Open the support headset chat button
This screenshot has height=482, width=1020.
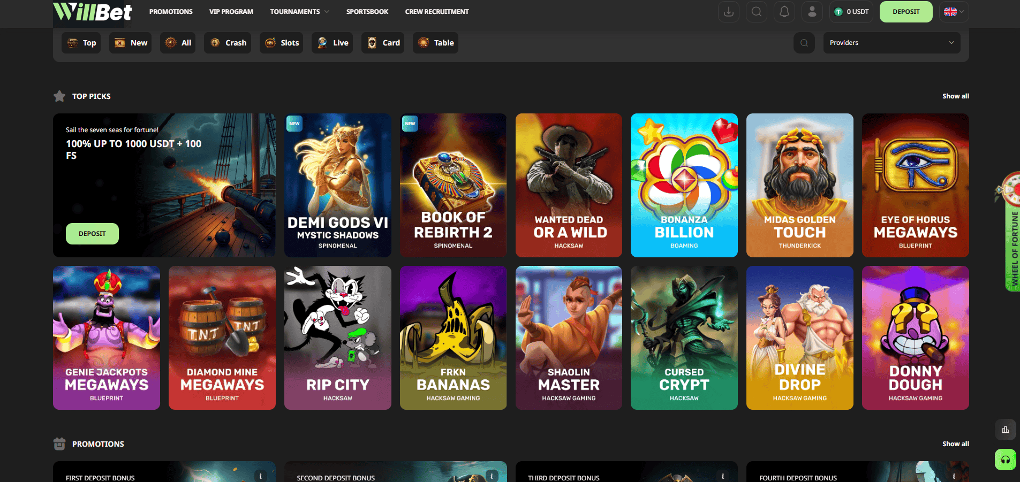coord(1006,460)
